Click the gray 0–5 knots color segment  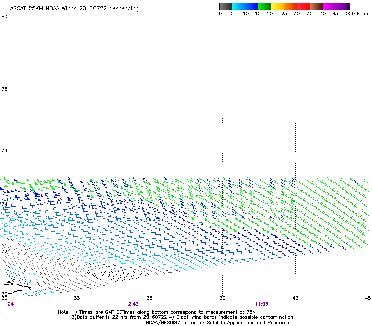click(225, 6)
